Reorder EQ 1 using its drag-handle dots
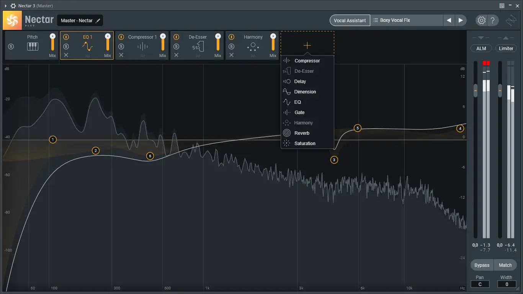Viewport: 523px width, 294px height. (88, 56)
